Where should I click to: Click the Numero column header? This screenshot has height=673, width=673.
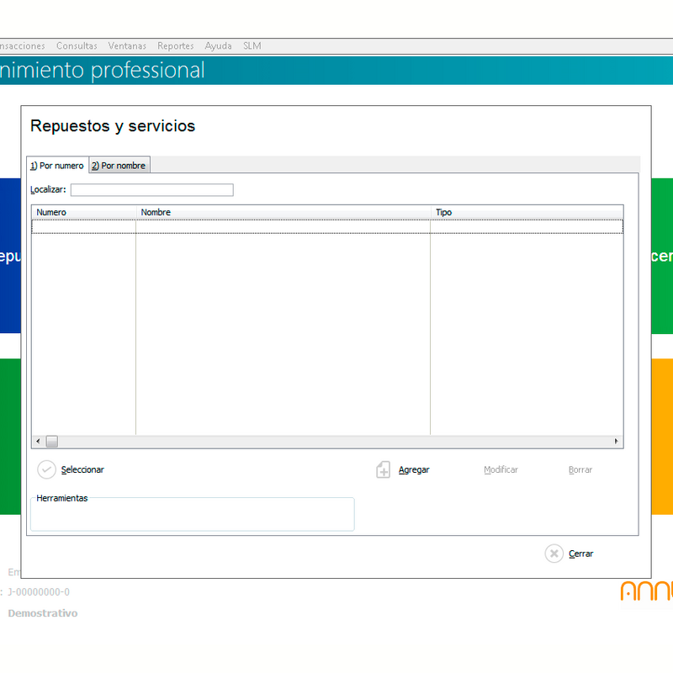tap(84, 213)
